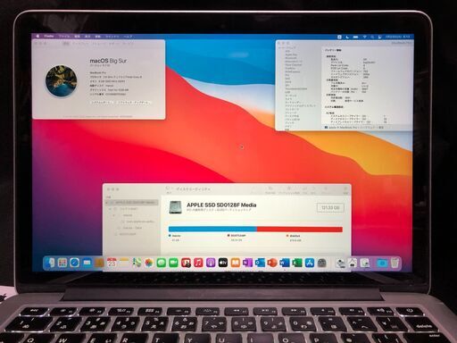The image size is (457, 343).
Task: Open the blue folder stack in the Dock
Action: [x=382, y=263]
